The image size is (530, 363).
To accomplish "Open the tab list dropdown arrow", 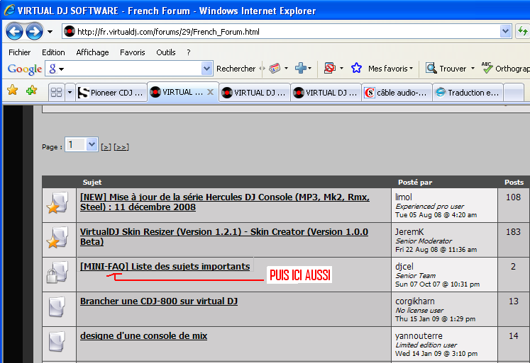I will pos(70,93).
